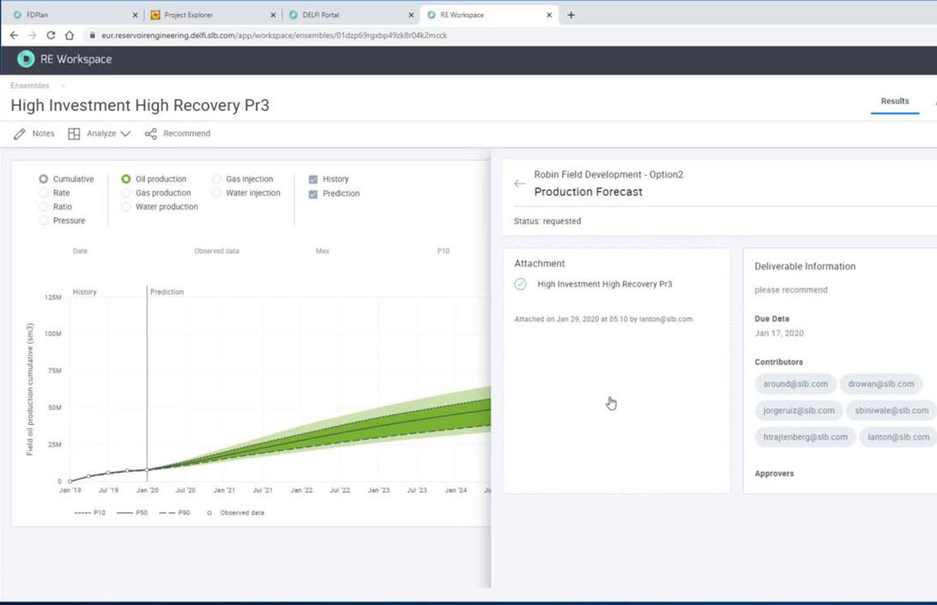Viewport: 937px width, 605px height.
Task: Switch to DELFI Portal browser tab
Action: (350, 15)
